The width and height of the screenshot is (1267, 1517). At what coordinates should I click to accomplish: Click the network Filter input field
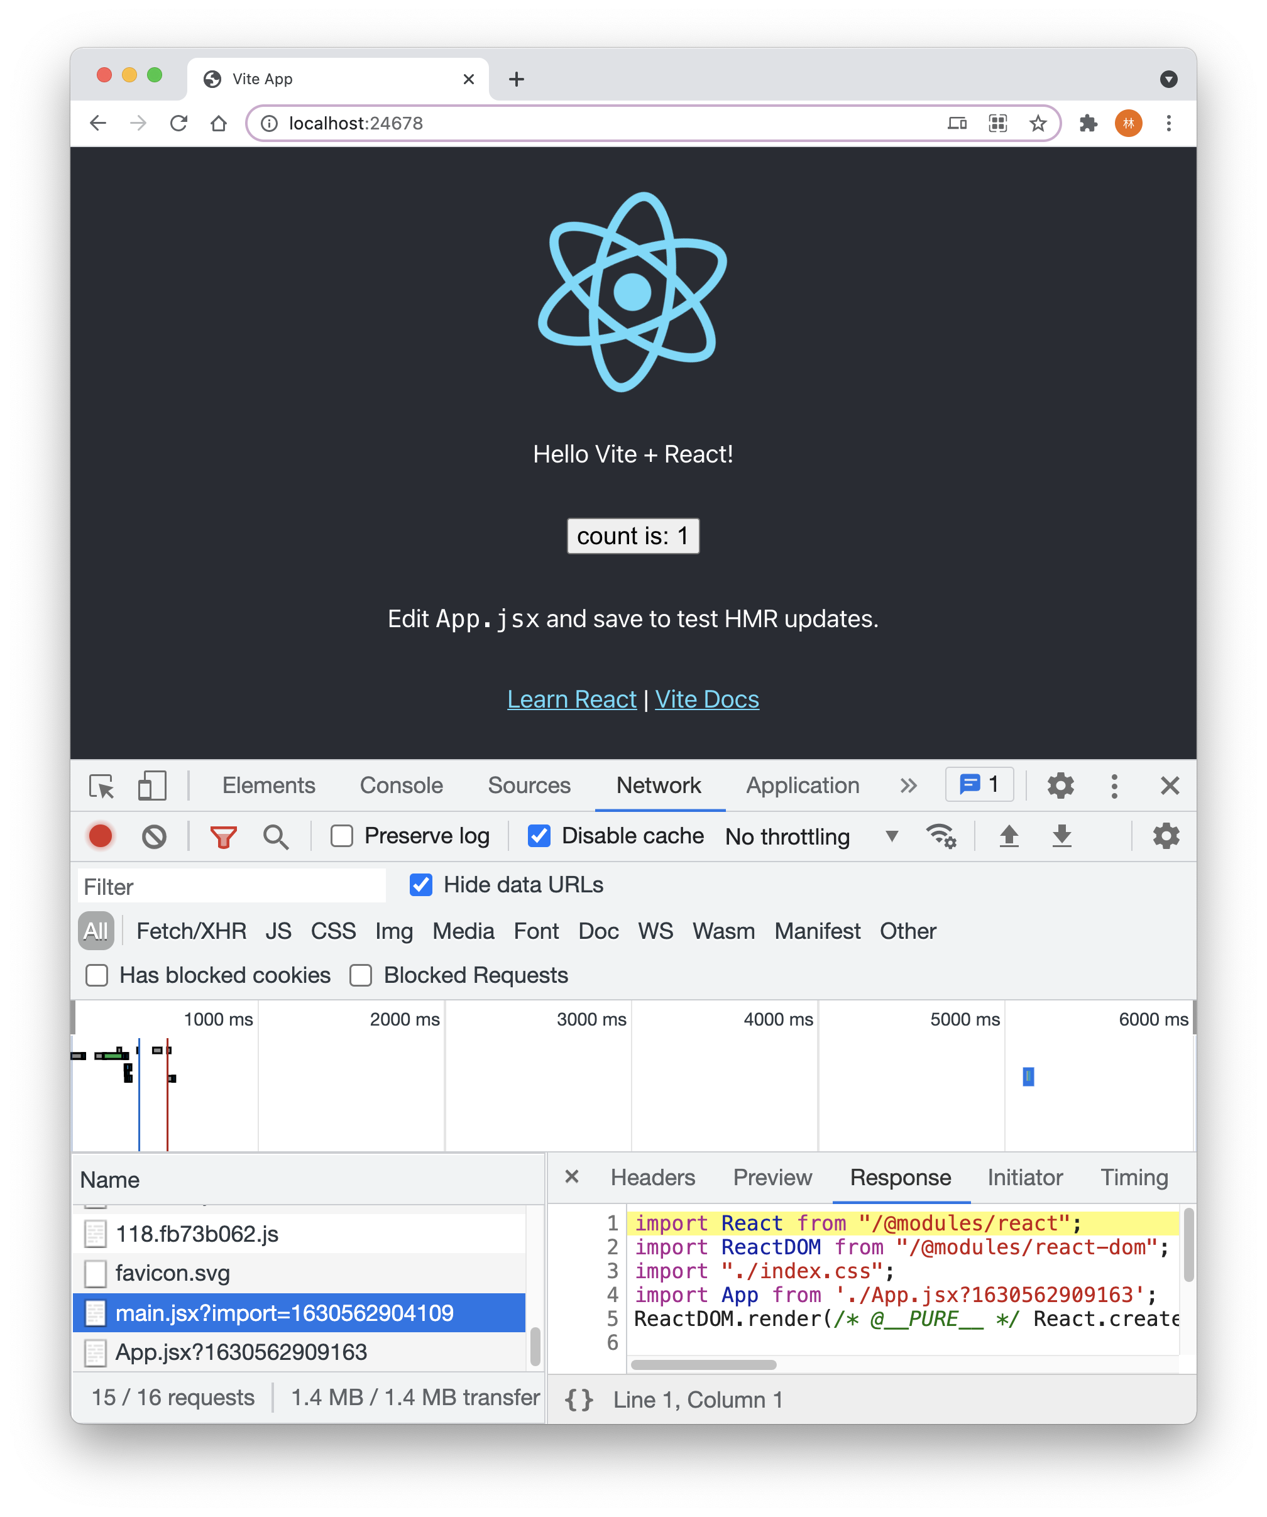pos(231,886)
